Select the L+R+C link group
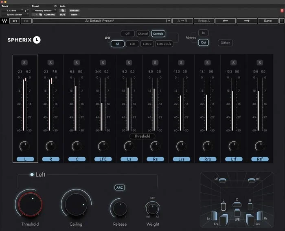 pyautogui.click(x=147, y=44)
